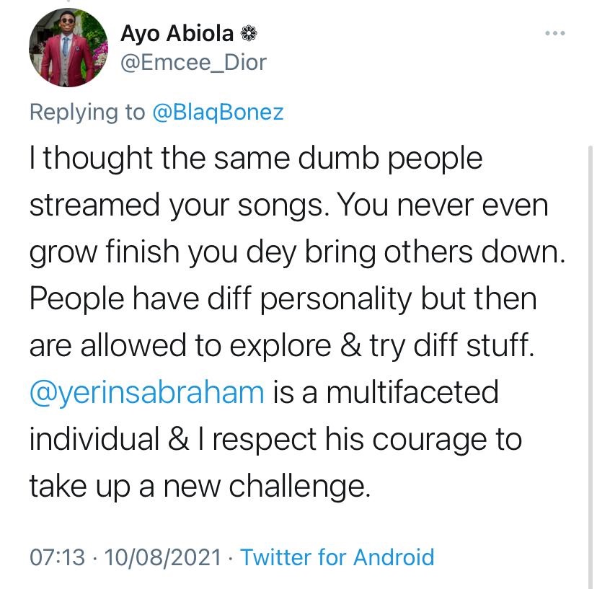Click the line starting "are allowed to explore"
The image size is (597, 589).
click(x=283, y=346)
